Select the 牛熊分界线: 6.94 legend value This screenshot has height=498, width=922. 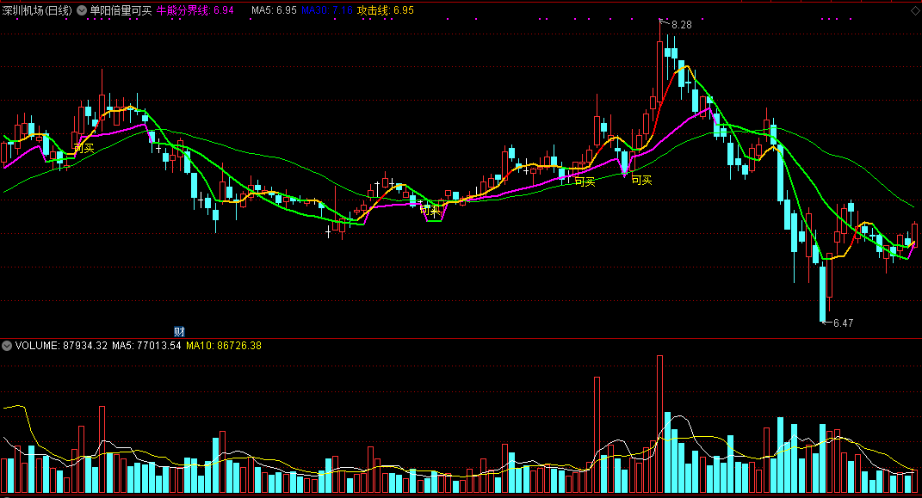coord(195,10)
